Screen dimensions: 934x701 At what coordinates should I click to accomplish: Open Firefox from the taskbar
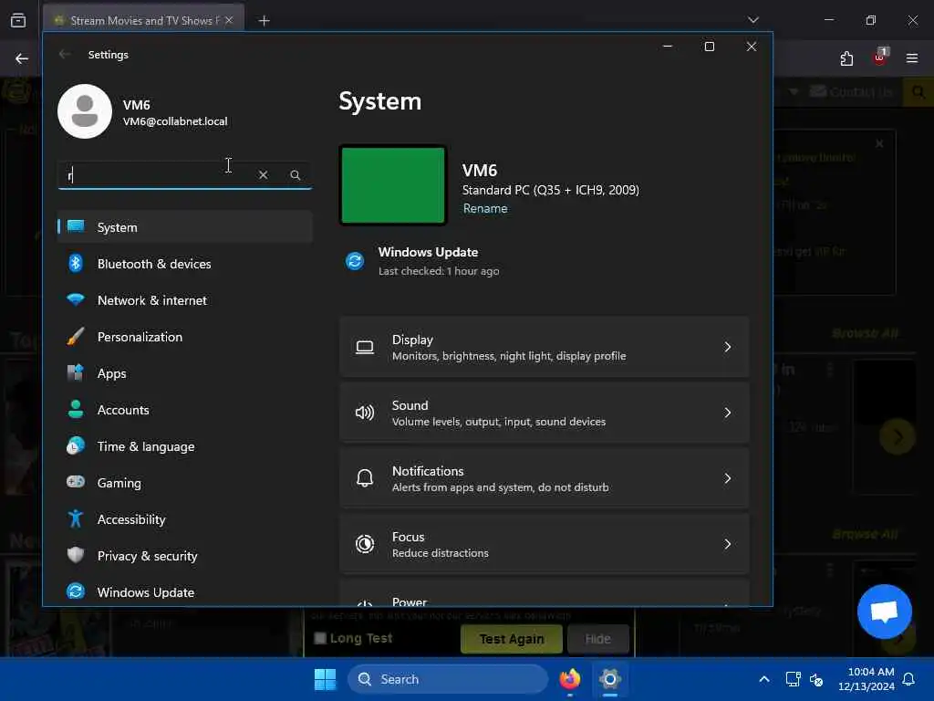[570, 679]
